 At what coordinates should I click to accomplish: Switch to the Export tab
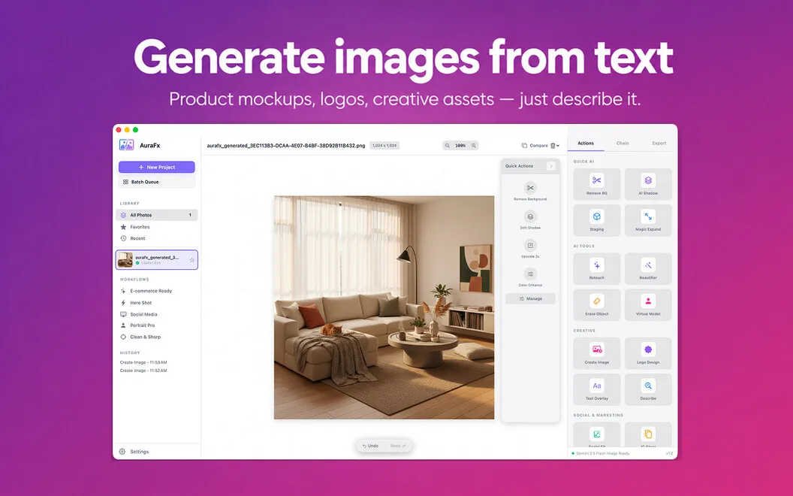point(659,144)
